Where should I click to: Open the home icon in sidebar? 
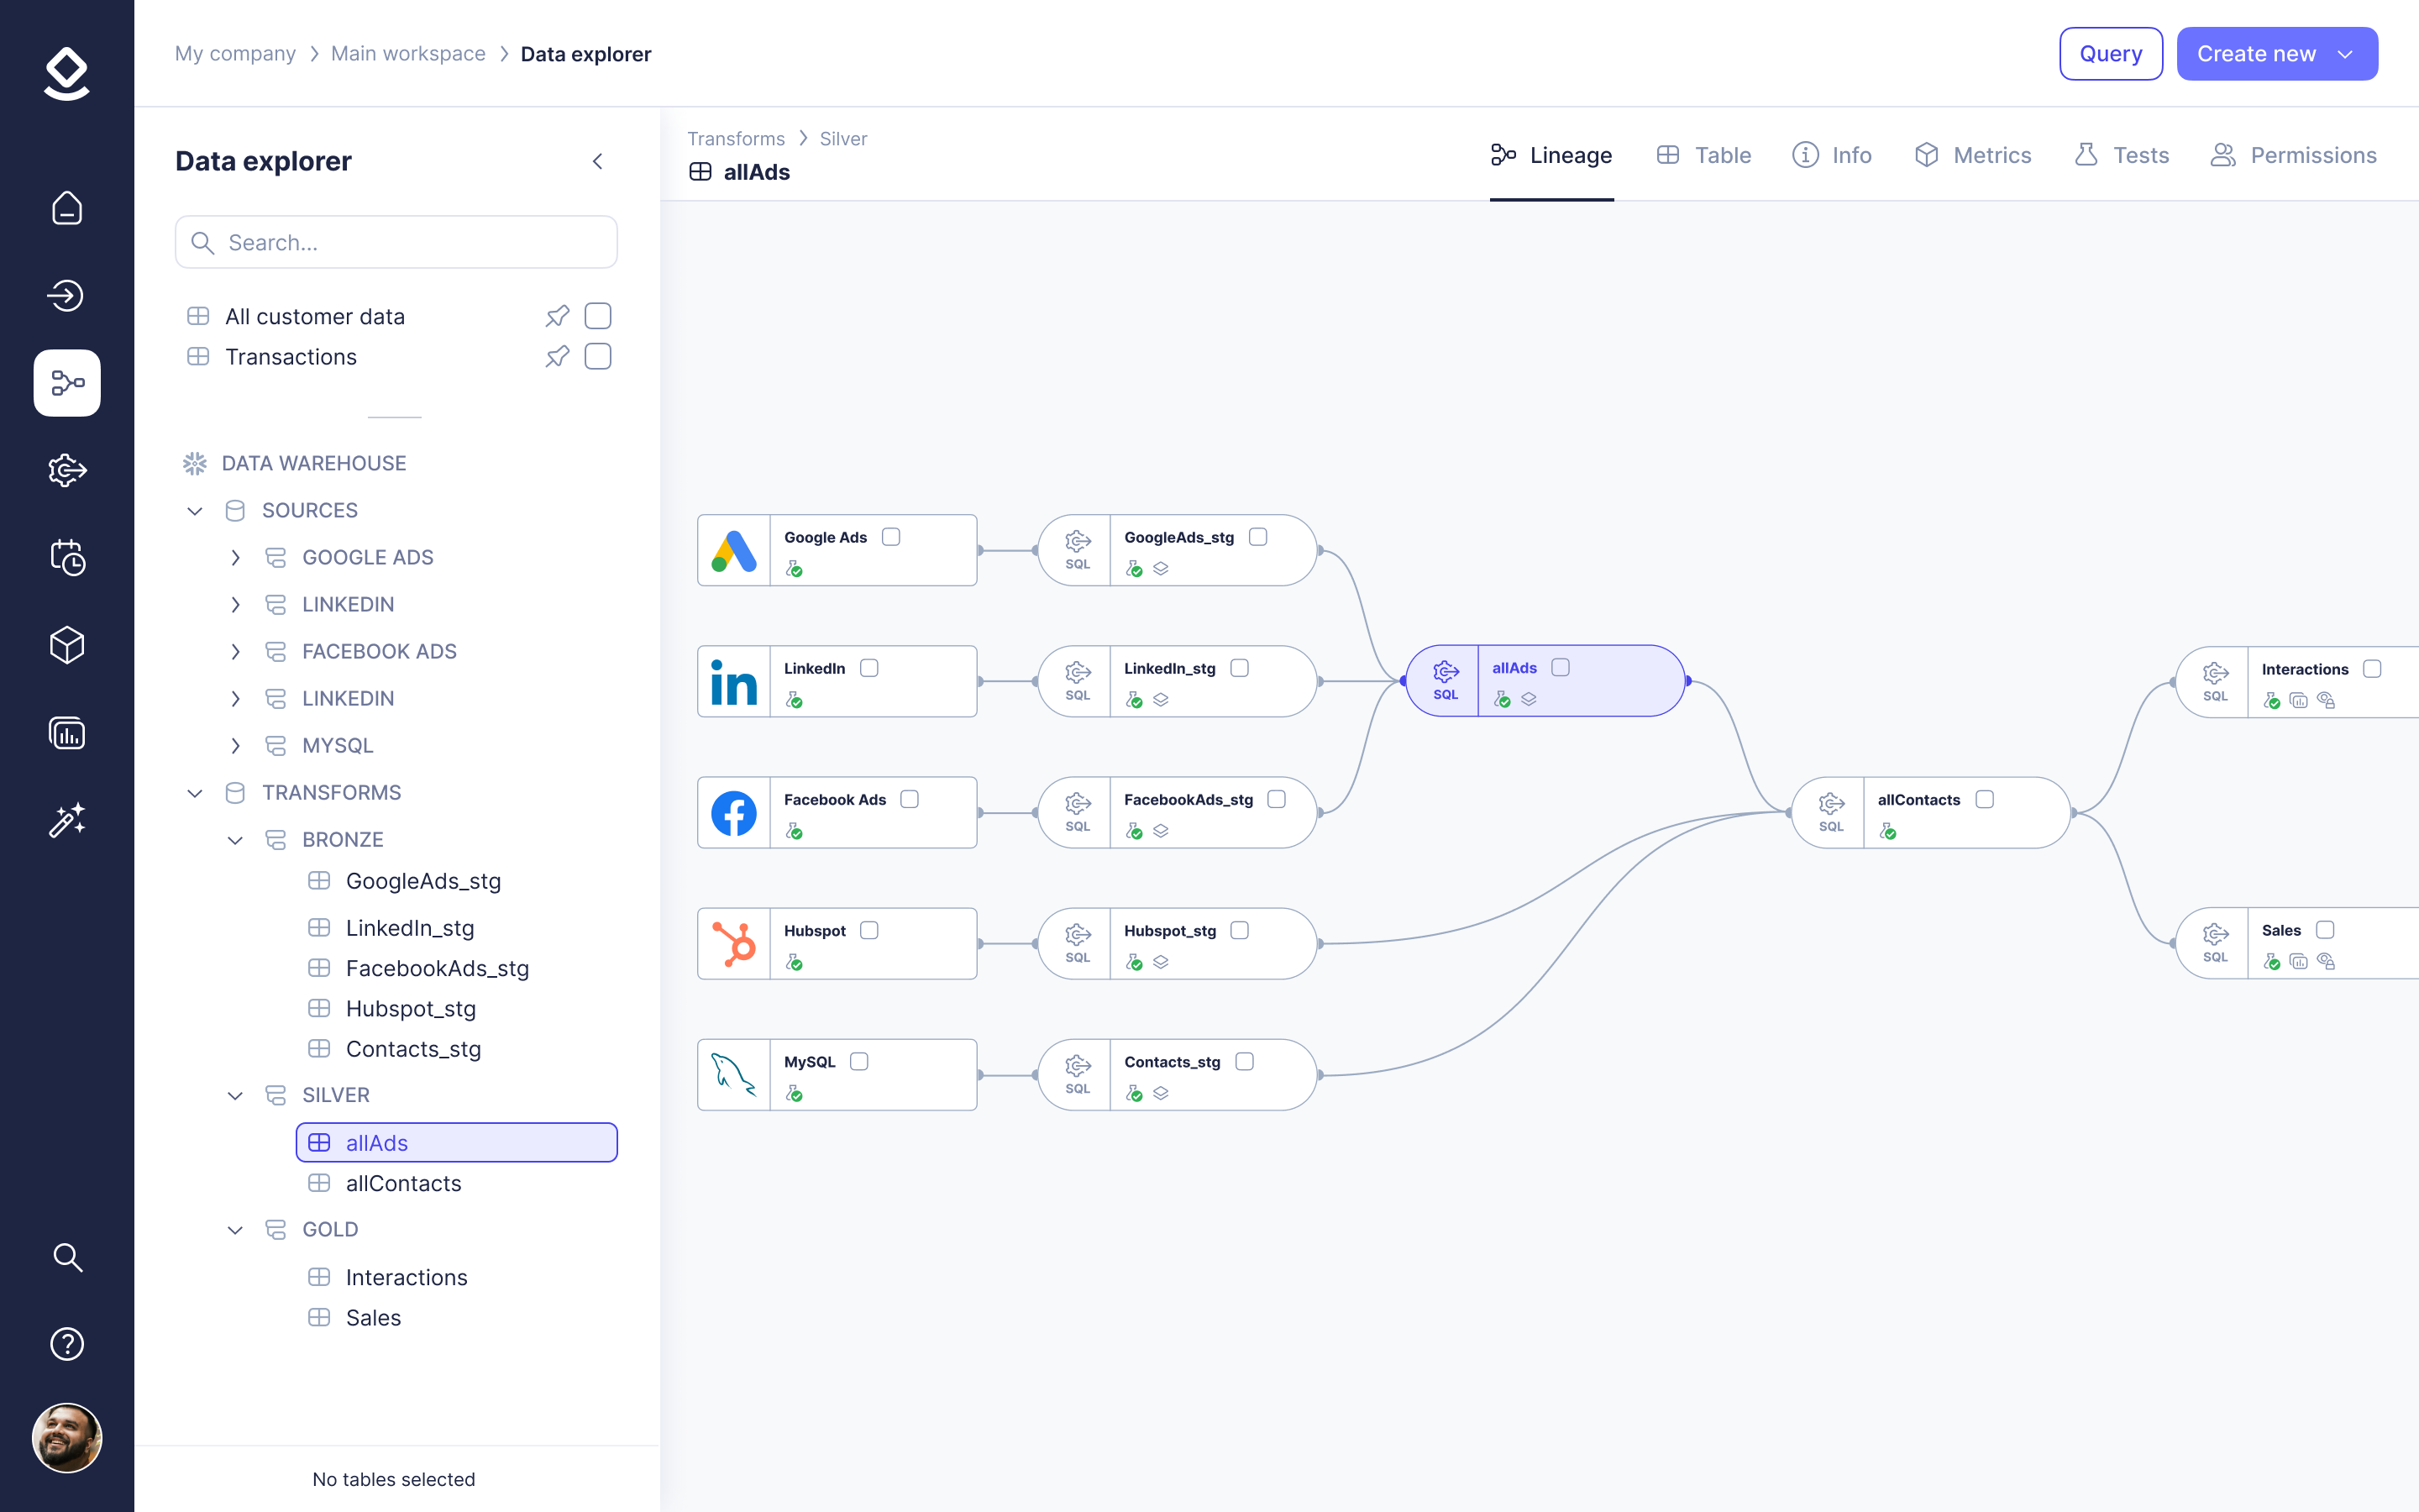[67, 208]
